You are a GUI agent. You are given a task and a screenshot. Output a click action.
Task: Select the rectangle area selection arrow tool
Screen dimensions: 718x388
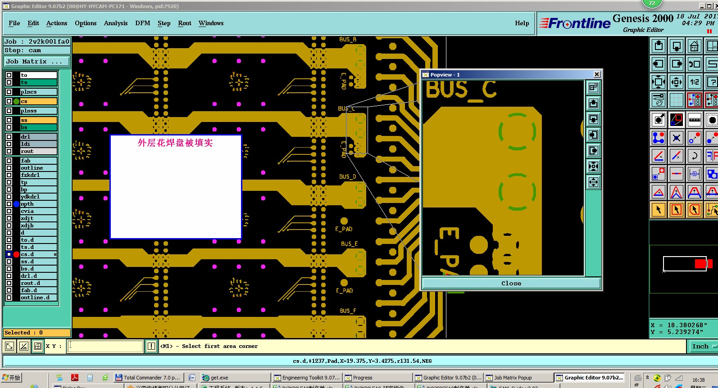(x=677, y=210)
